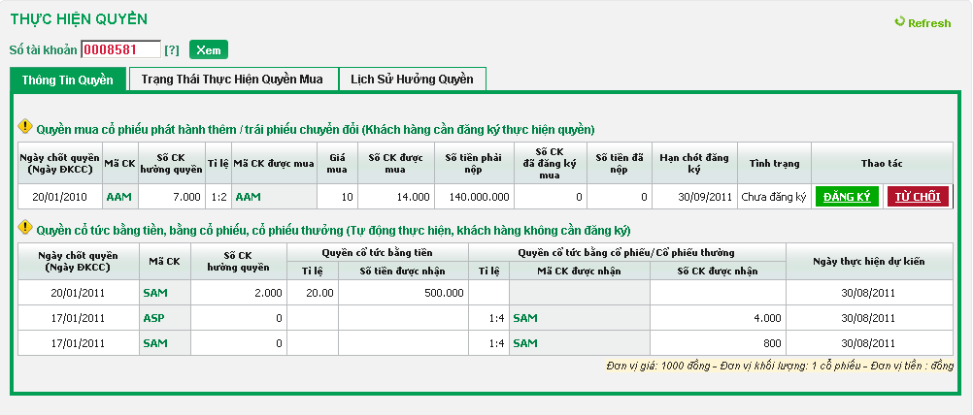Click the account number input field
This screenshot has height=415, width=973.
[120, 49]
